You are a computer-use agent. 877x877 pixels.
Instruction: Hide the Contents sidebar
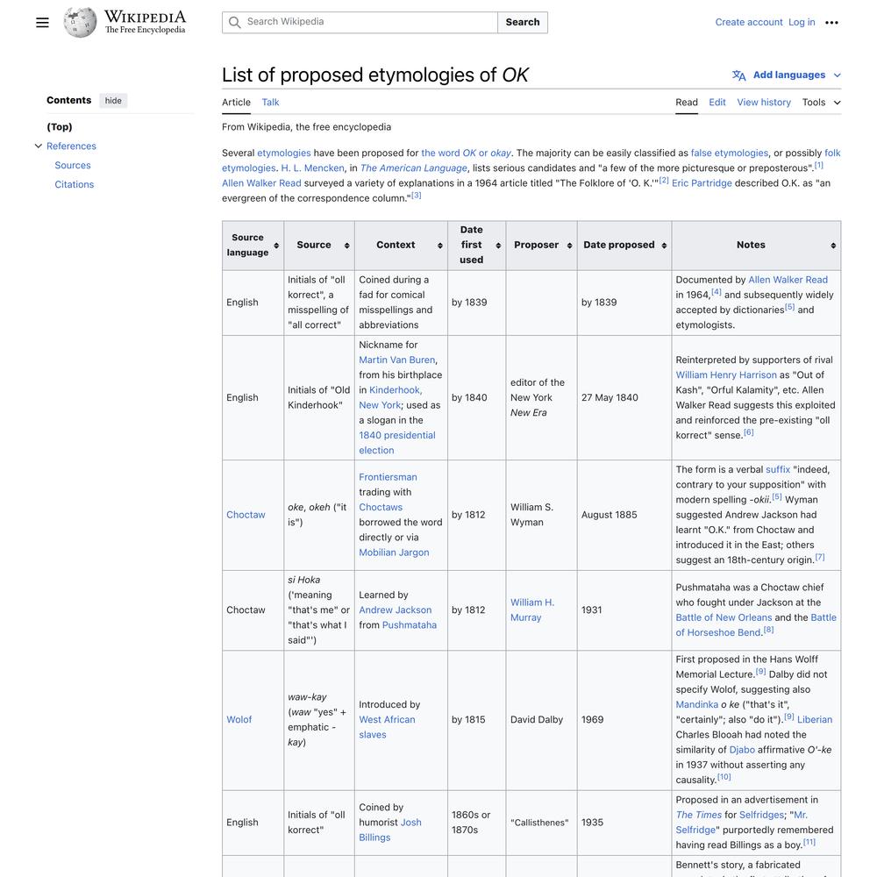113,101
